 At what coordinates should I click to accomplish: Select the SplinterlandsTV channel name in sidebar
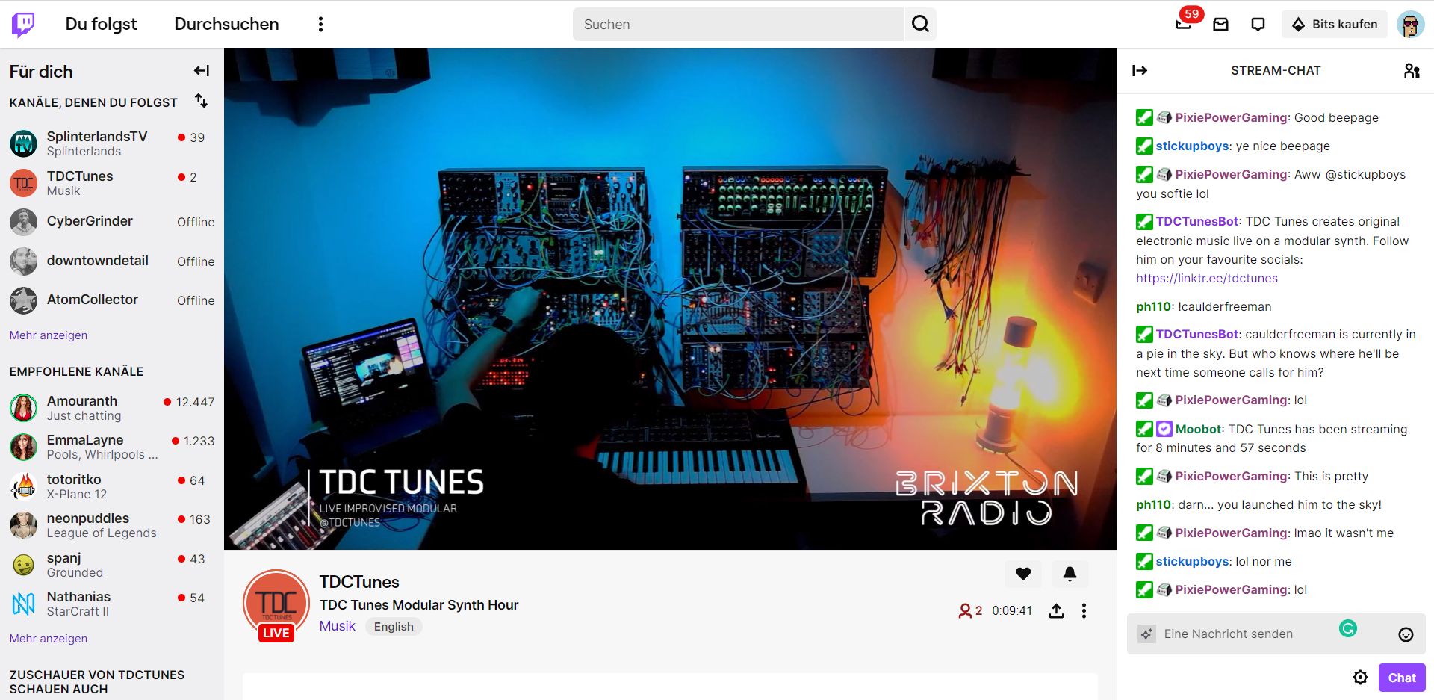[x=97, y=137]
